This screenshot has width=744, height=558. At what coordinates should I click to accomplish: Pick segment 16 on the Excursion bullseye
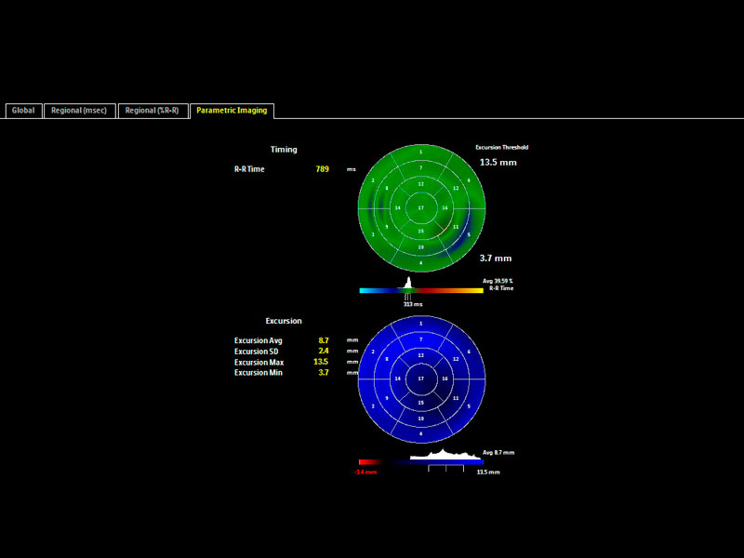tap(445, 379)
